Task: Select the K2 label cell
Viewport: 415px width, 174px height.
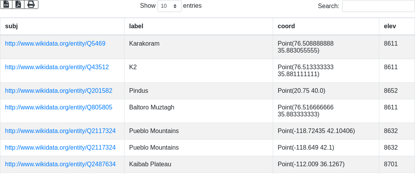Action: 133,67
